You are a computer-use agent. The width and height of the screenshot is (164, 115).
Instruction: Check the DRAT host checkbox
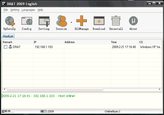pyautogui.click(x=5, y=47)
